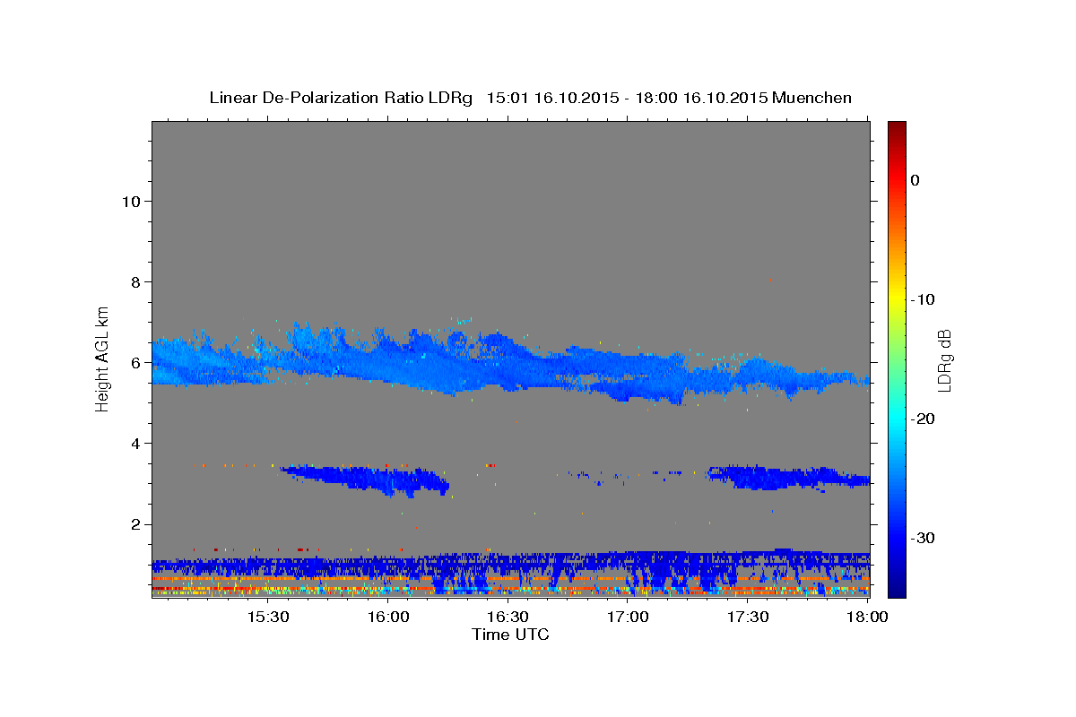Click the colorbar value label -10
The image size is (1076, 717).
pyautogui.click(x=922, y=299)
